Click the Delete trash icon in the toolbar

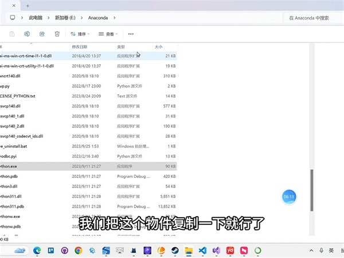pyautogui.click(x=57, y=34)
